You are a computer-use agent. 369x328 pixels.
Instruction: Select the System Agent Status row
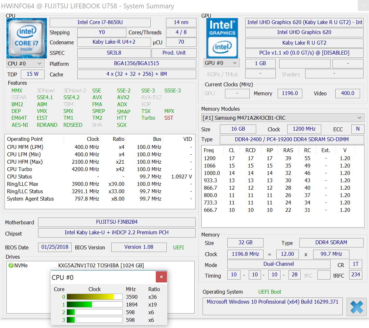coord(100,199)
